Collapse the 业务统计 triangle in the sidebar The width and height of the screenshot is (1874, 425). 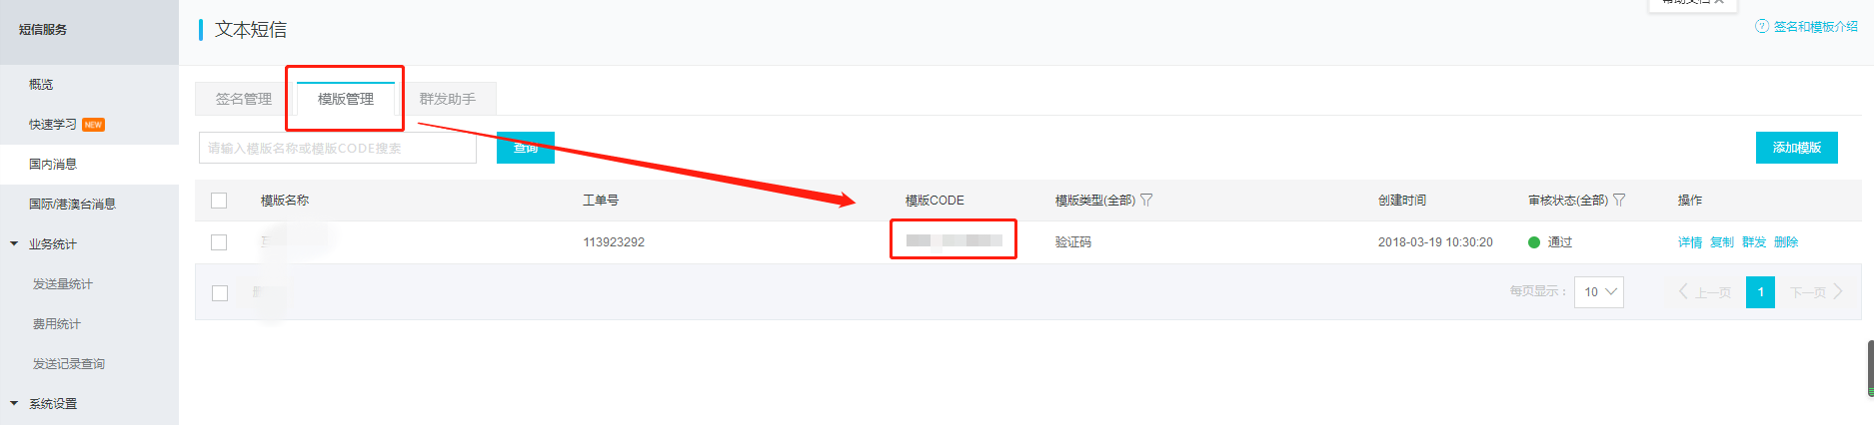pyautogui.click(x=14, y=243)
